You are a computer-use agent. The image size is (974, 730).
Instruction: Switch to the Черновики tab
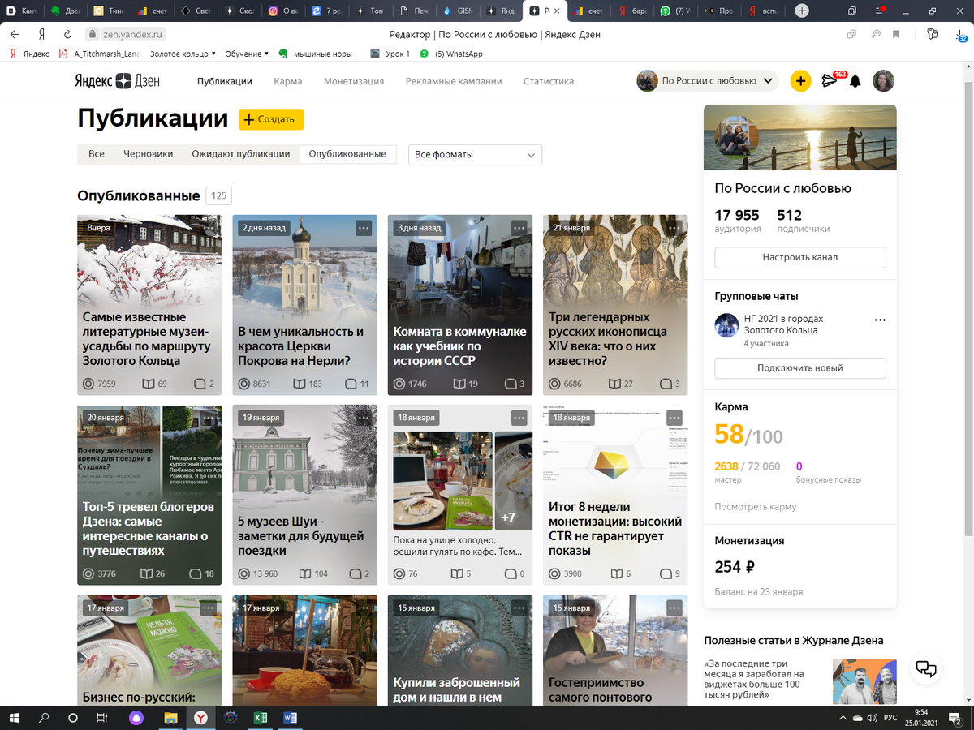pos(149,153)
